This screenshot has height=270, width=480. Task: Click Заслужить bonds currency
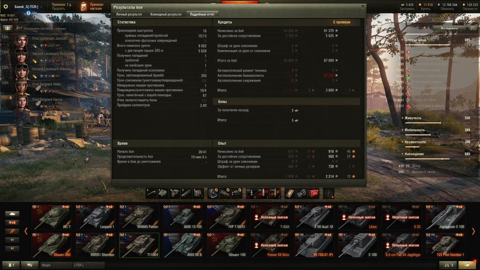(407, 8)
